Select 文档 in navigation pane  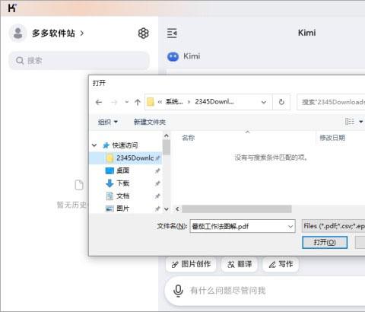(122, 196)
